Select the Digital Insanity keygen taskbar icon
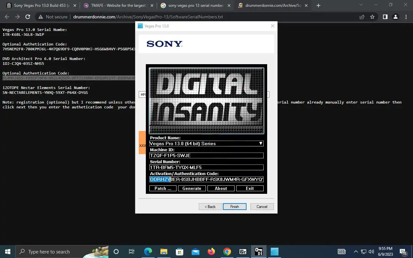The width and height of the screenshot is (413, 258). coord(258,252)
